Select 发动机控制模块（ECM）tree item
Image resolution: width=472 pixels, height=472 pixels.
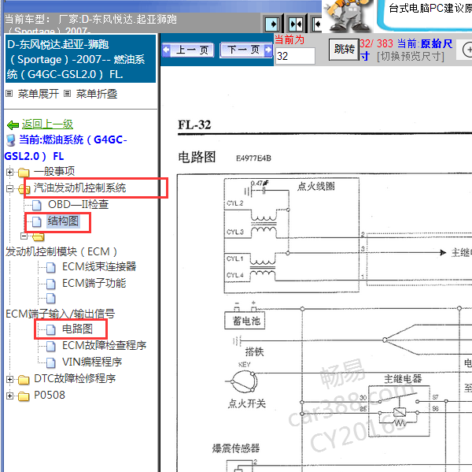tap(61, 251)
